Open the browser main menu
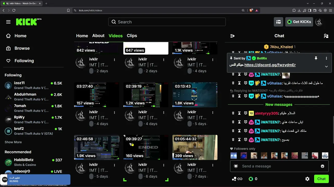 point(330,10)
